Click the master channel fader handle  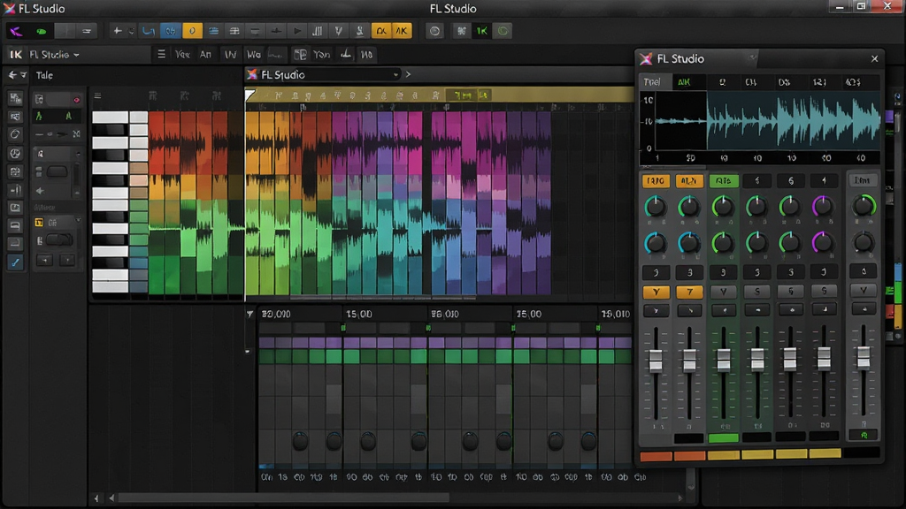[x=864, y=357]
